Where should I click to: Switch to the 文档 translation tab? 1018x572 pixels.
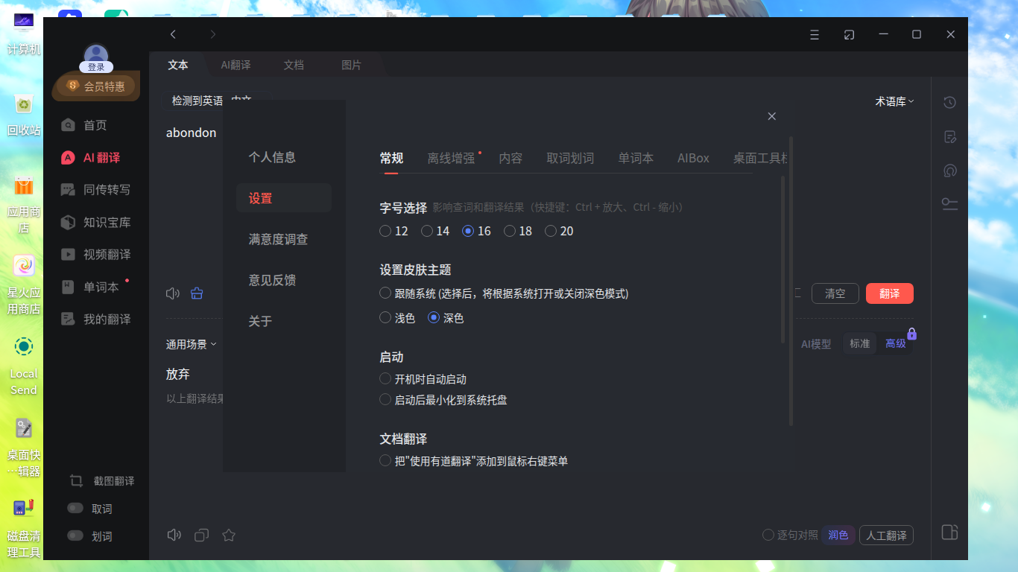[x=294, y=65]
